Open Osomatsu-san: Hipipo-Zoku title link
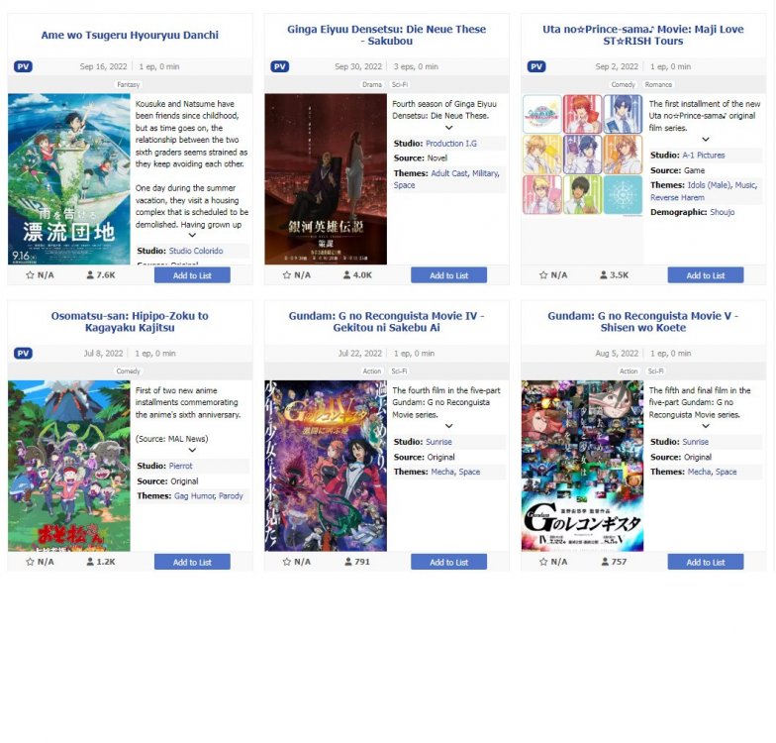This screenshot has width=776, height=743. 130,321
